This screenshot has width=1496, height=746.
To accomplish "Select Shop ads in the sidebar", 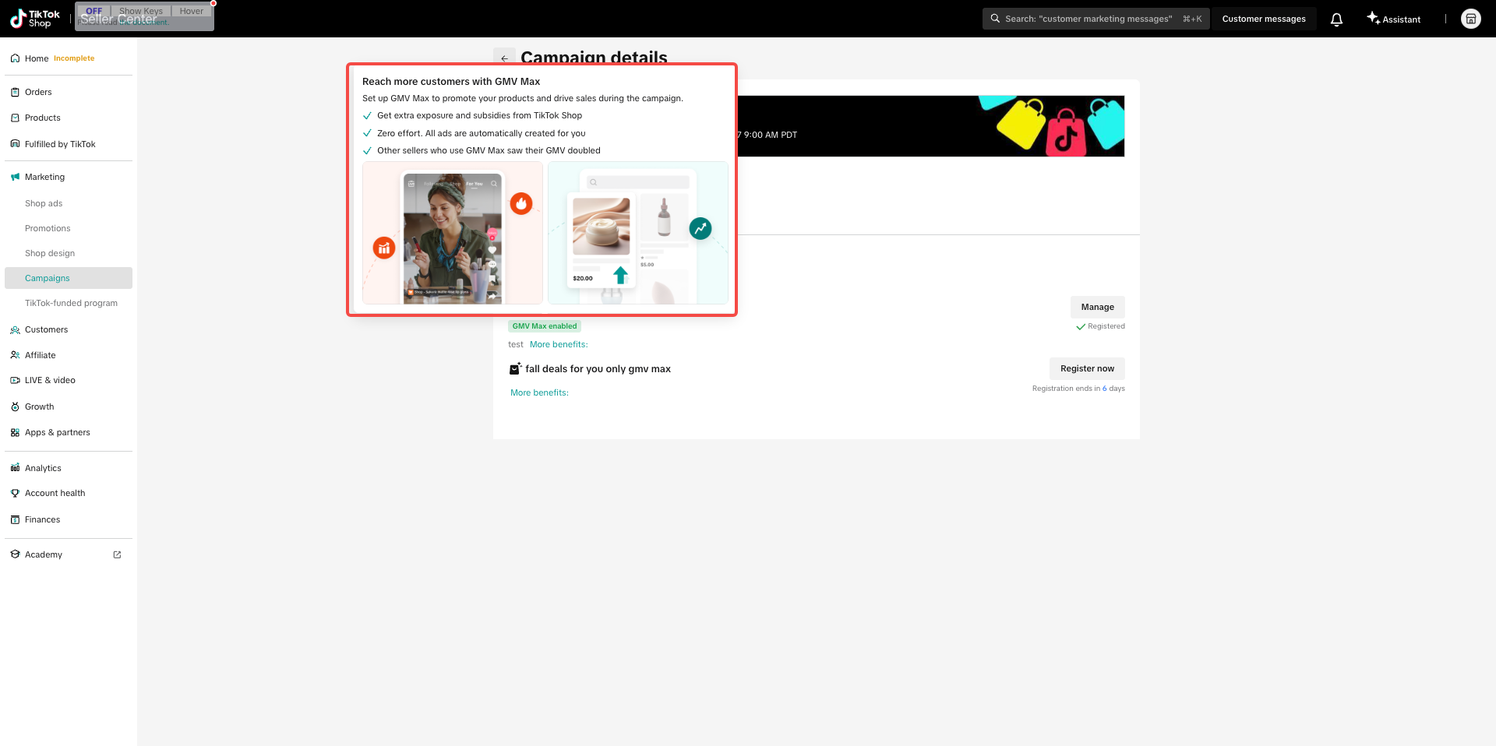I will (44, 203).
